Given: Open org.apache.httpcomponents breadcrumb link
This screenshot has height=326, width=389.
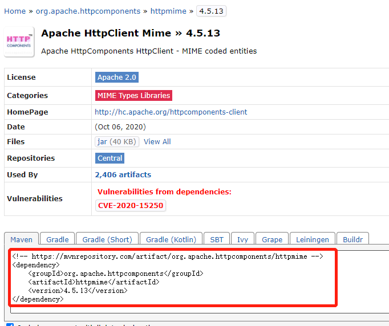Looking at the screenshot, I should tap(88, 11).
